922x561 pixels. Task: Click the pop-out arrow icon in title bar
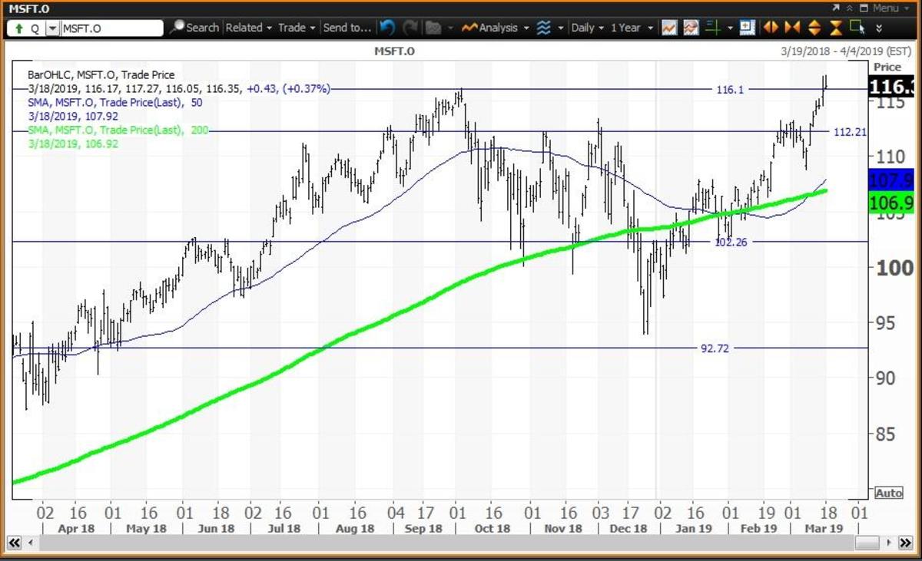(x=836, y=8)
